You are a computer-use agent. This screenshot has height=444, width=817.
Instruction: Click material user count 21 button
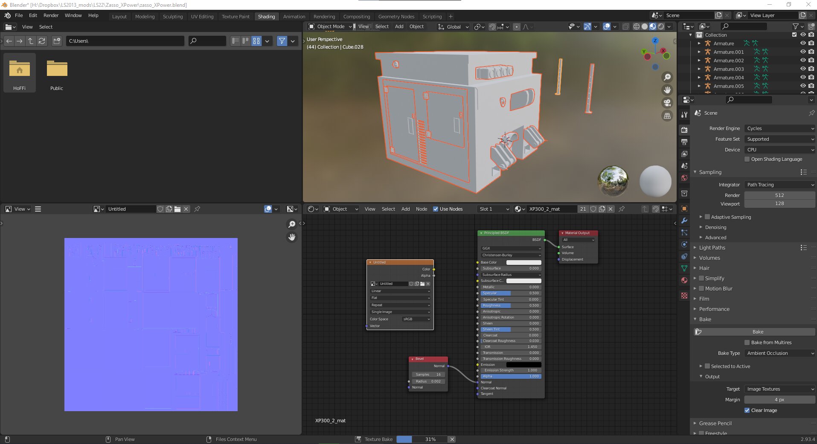tap(583, 209)
